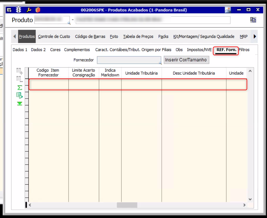Select the Produtos tab
This screenshot has width=267, height=218.
point(27,36)
